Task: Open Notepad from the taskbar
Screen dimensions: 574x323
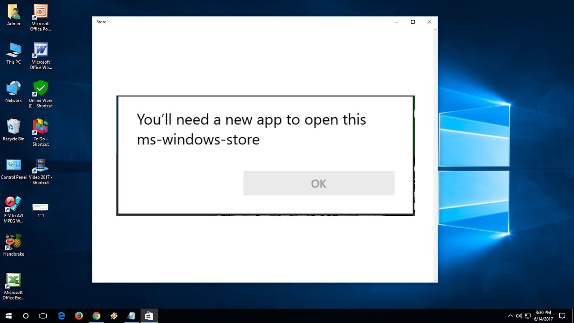Action: click(131, 315)
